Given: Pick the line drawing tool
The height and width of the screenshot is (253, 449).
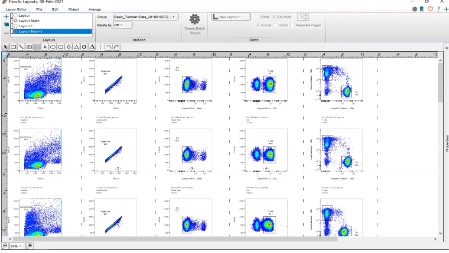Looking at the screenshot, I should point(21,47).
